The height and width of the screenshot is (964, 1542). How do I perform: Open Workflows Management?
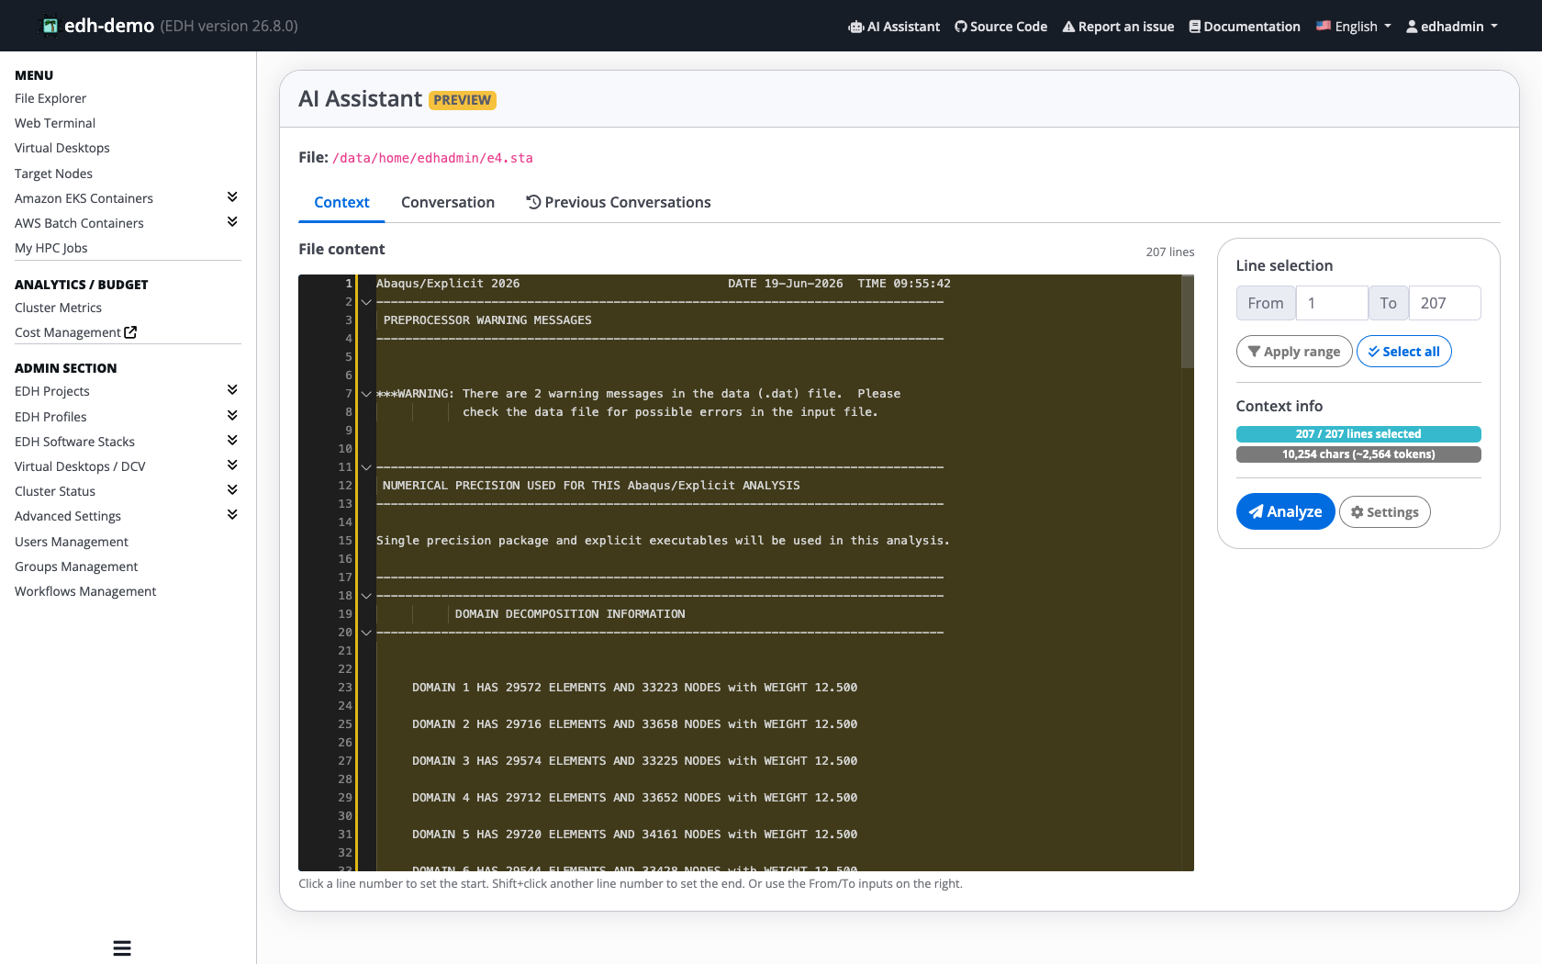click(85, 591)
